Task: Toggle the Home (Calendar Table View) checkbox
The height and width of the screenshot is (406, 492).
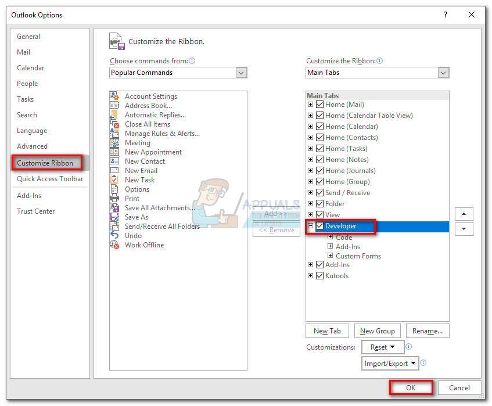Action: click(x=319, y=115)
